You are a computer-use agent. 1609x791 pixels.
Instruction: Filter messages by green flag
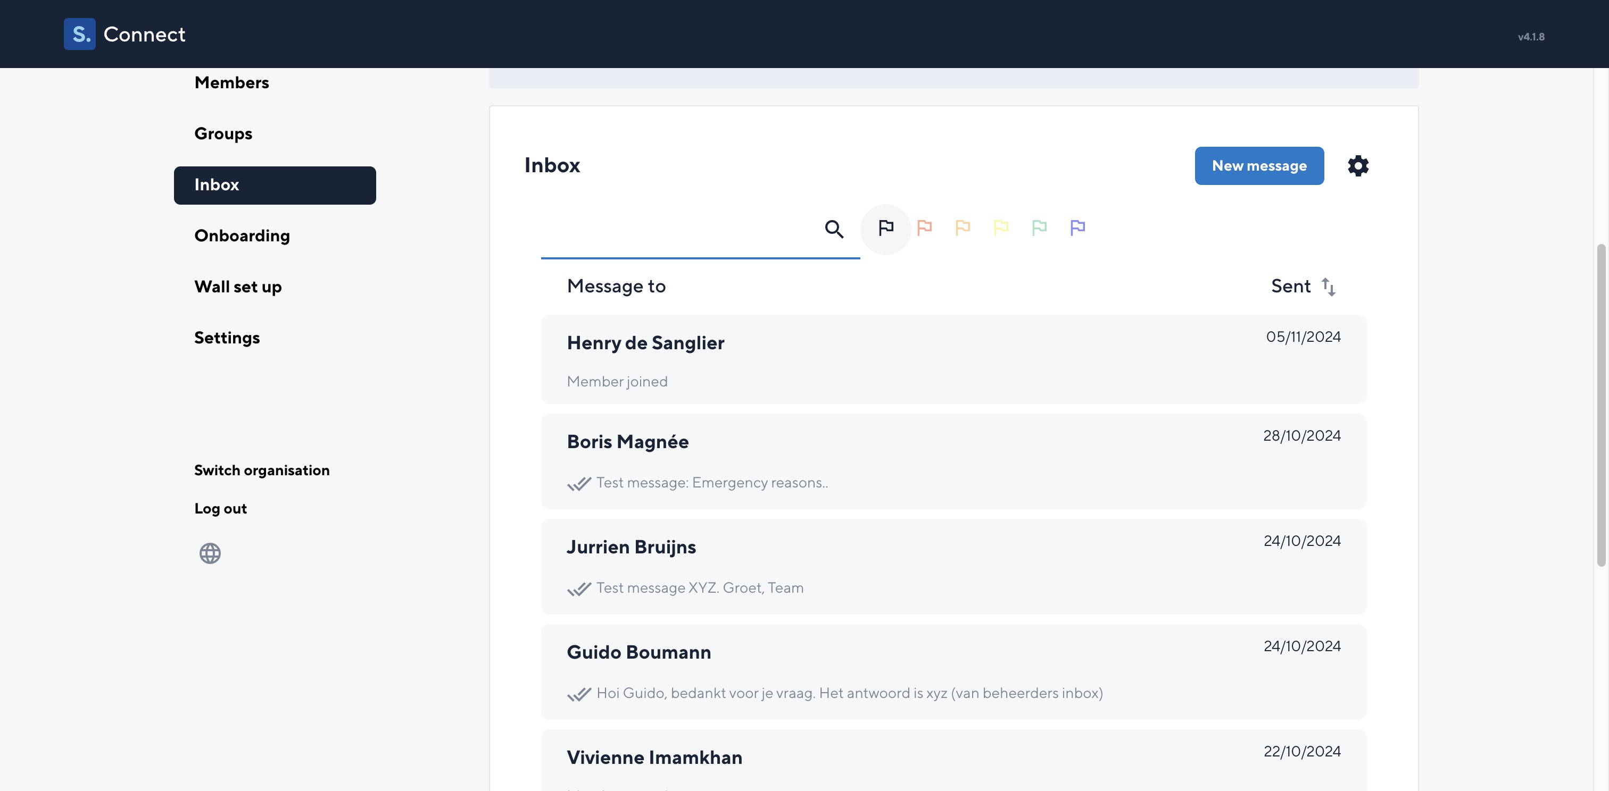click(x=1039, y=228)
